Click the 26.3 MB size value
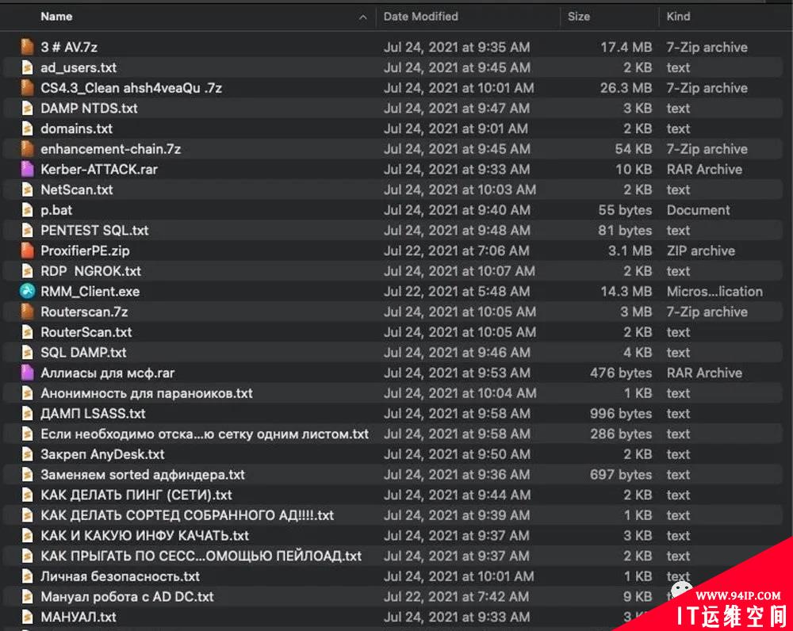This screenshot has height=631, width=793. tap(626, 88)
